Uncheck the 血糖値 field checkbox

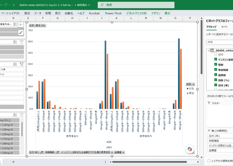point(216,75)
